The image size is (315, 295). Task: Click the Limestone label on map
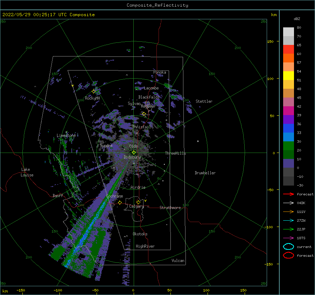coord(66,135)
